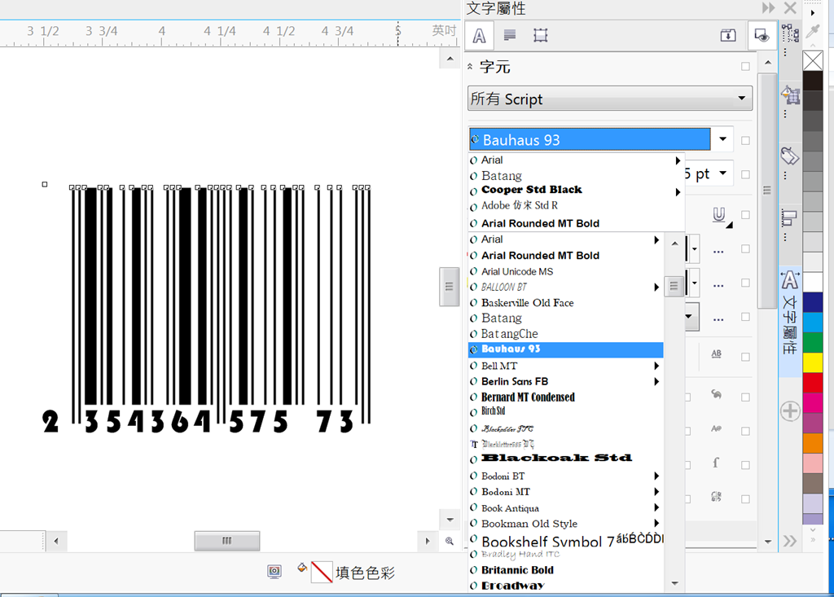
Task: Click double chevron below the docker tabs
Action: coord(790,541)
